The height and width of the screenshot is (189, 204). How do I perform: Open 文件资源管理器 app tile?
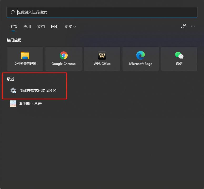(25, 59)
